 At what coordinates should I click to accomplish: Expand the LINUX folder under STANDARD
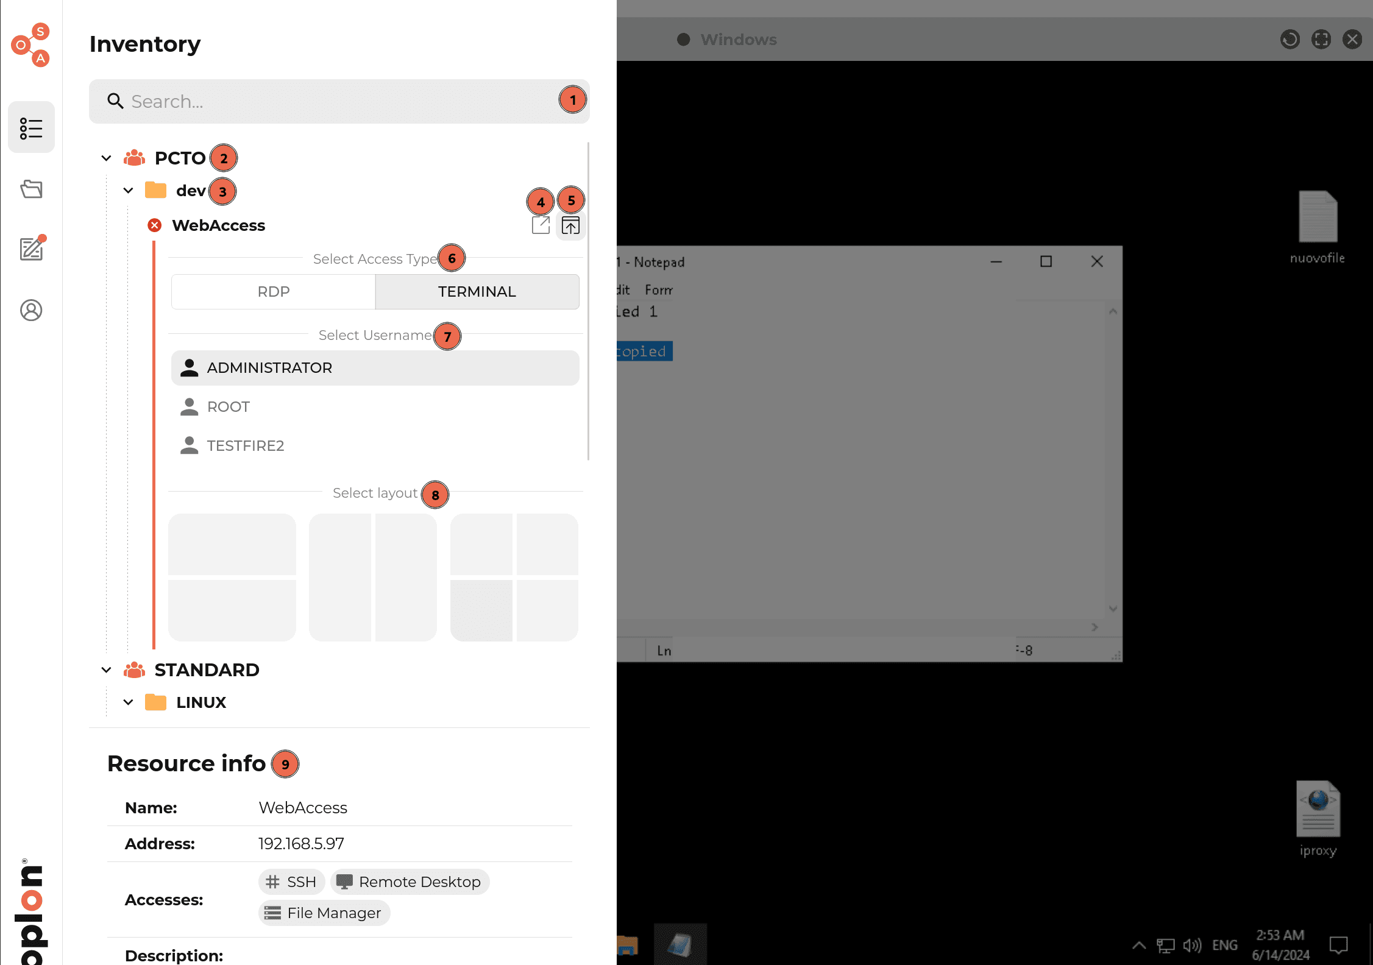(129, 702)
